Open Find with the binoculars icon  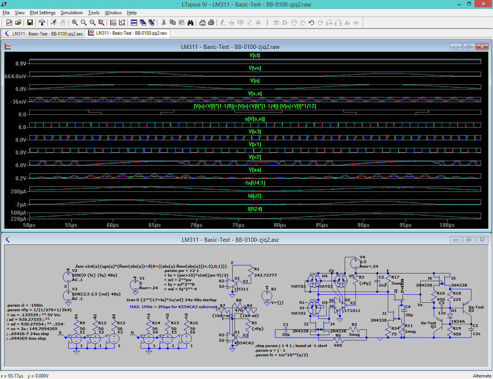point(190,23)
